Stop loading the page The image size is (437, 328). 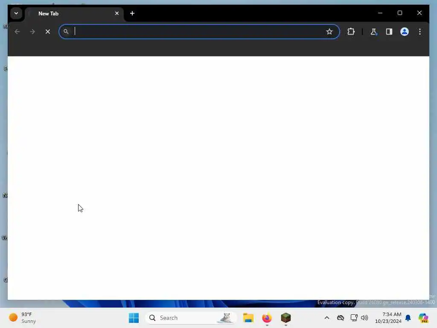coord(48,32)
